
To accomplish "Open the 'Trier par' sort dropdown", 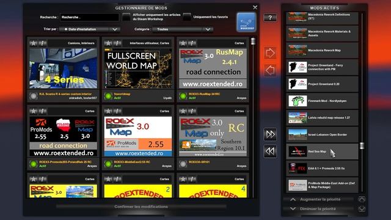I will (x=90, y=29).
